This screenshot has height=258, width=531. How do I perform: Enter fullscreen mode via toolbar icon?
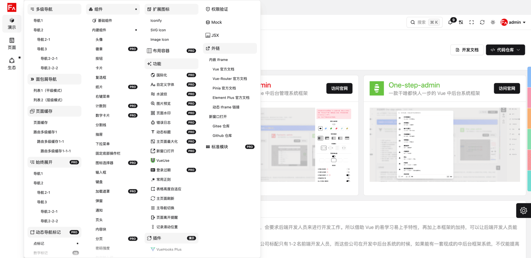[x=471, y=22]
